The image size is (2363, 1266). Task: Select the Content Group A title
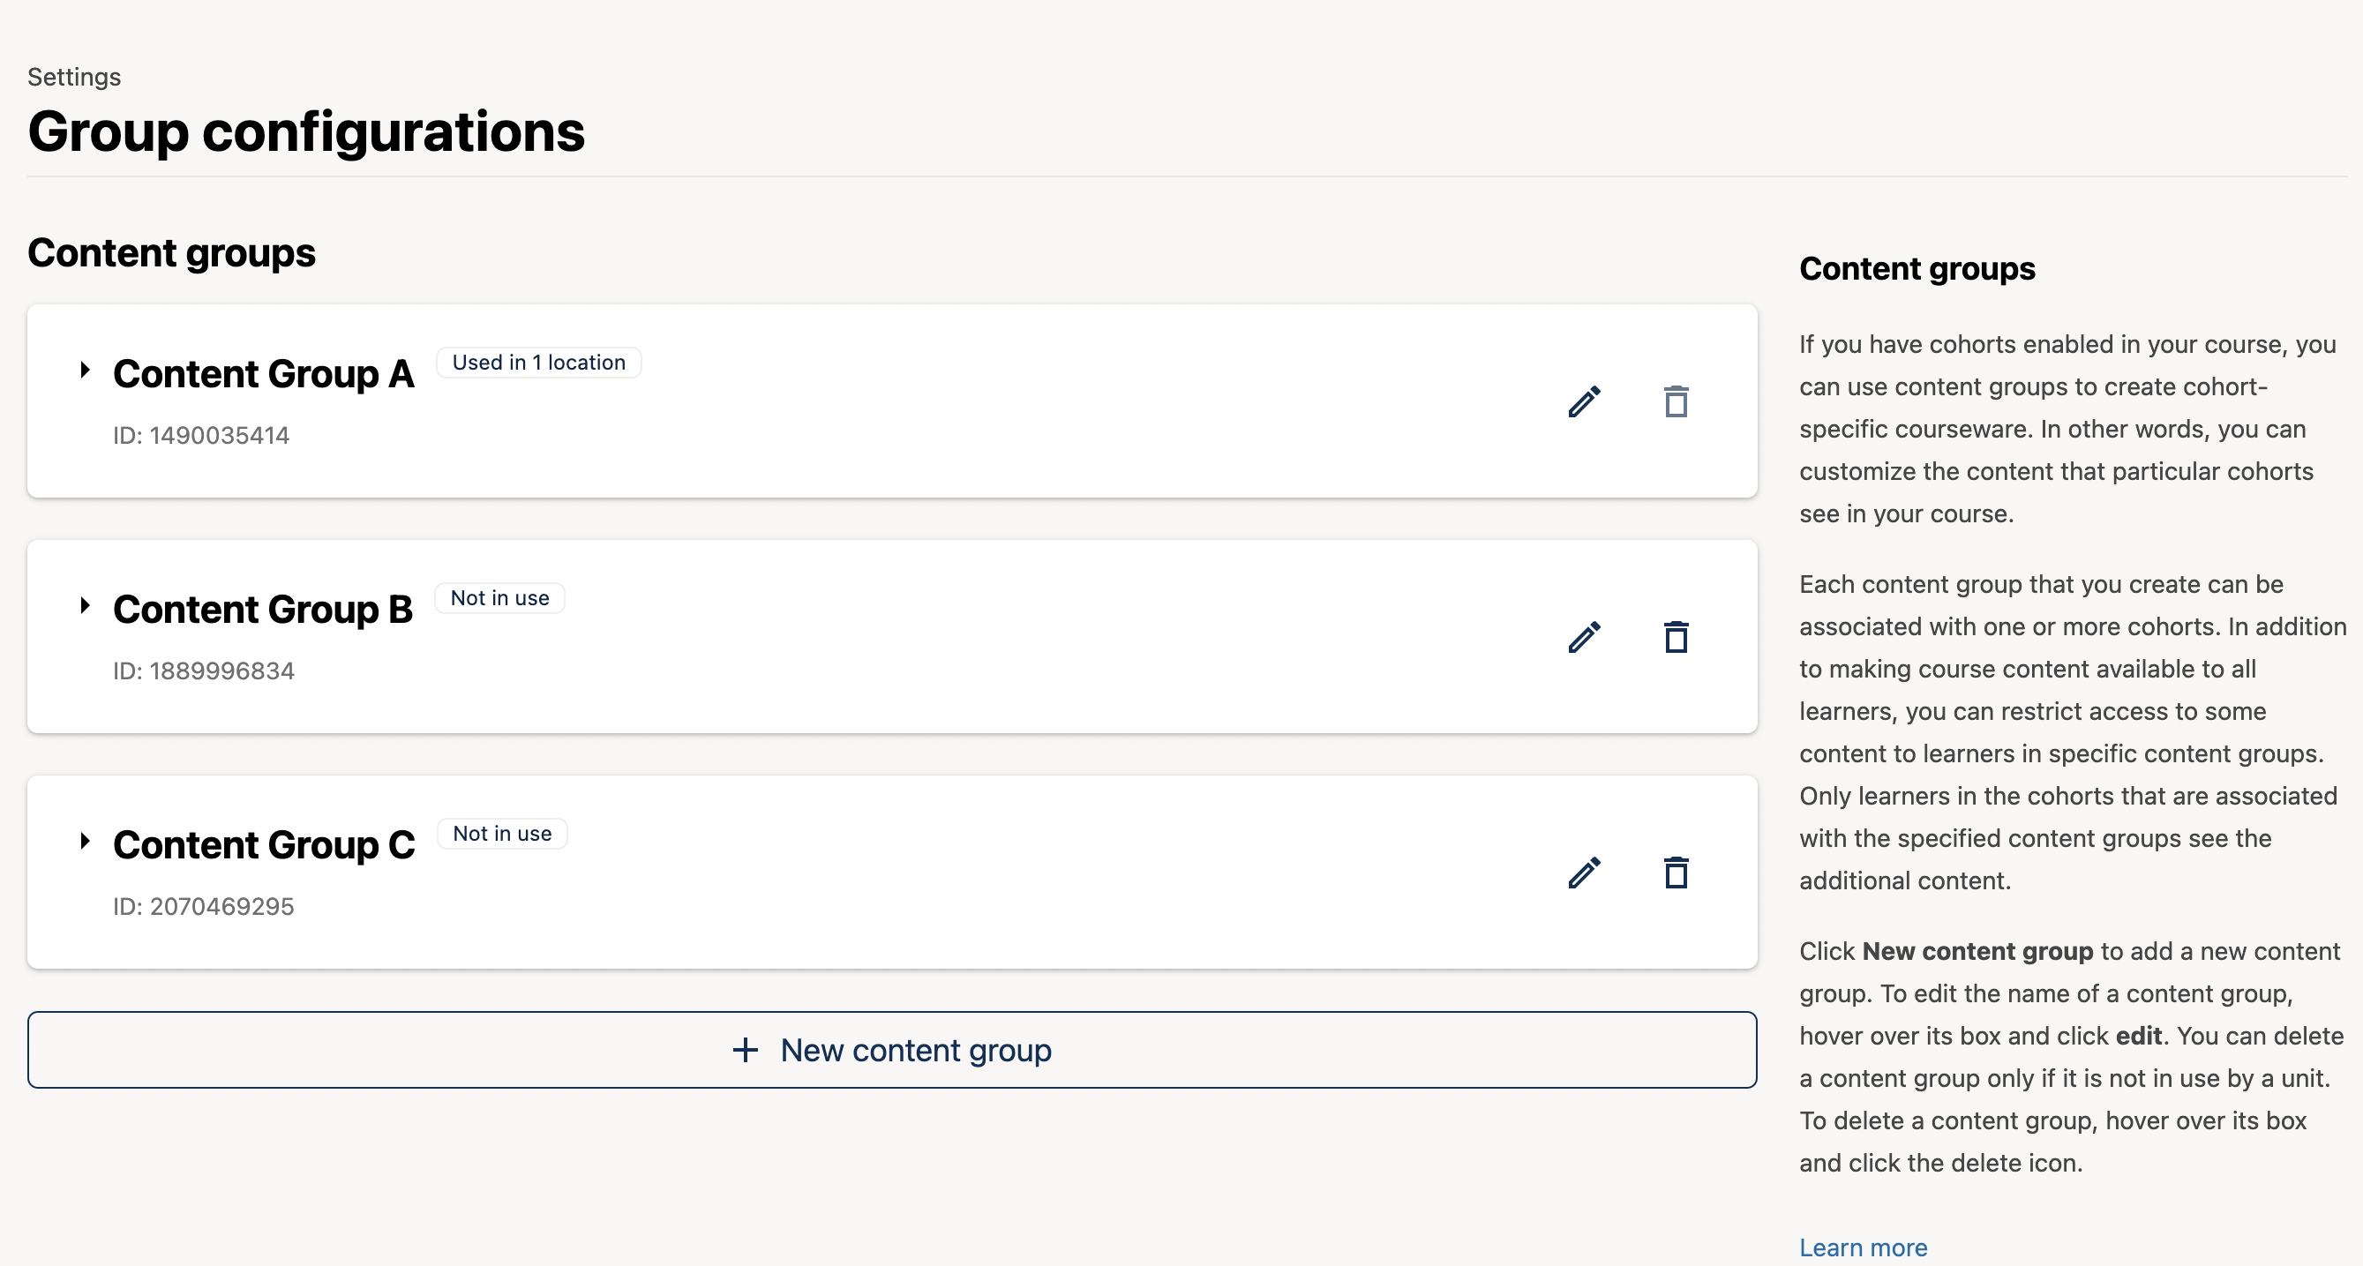[262, 373]
